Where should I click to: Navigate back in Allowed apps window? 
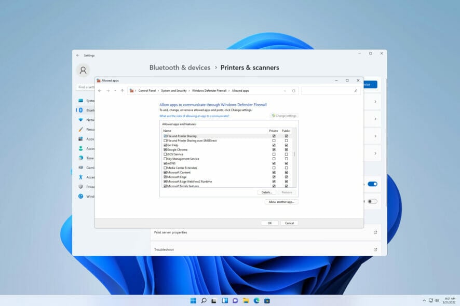point(100,91)
